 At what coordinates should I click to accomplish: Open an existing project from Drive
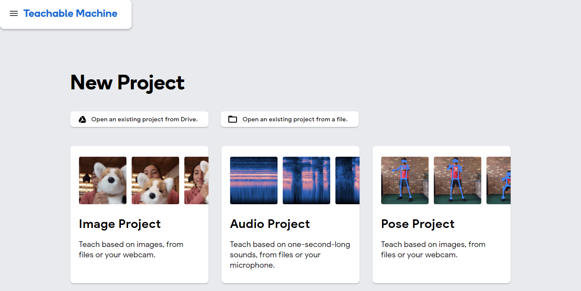tap(139, 120)
